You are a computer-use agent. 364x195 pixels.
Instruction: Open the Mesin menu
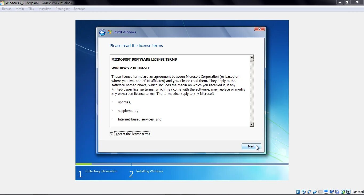pyautogui.click(x=20, y=9)
